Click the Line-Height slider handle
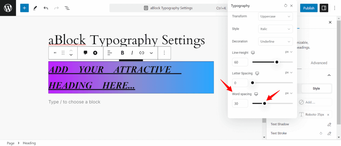The image size is (341, 146). 277,62
